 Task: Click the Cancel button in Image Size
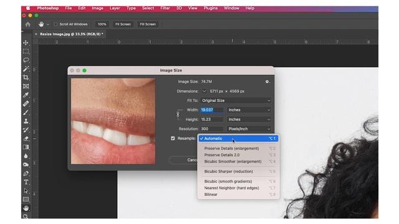pos(183,160)
